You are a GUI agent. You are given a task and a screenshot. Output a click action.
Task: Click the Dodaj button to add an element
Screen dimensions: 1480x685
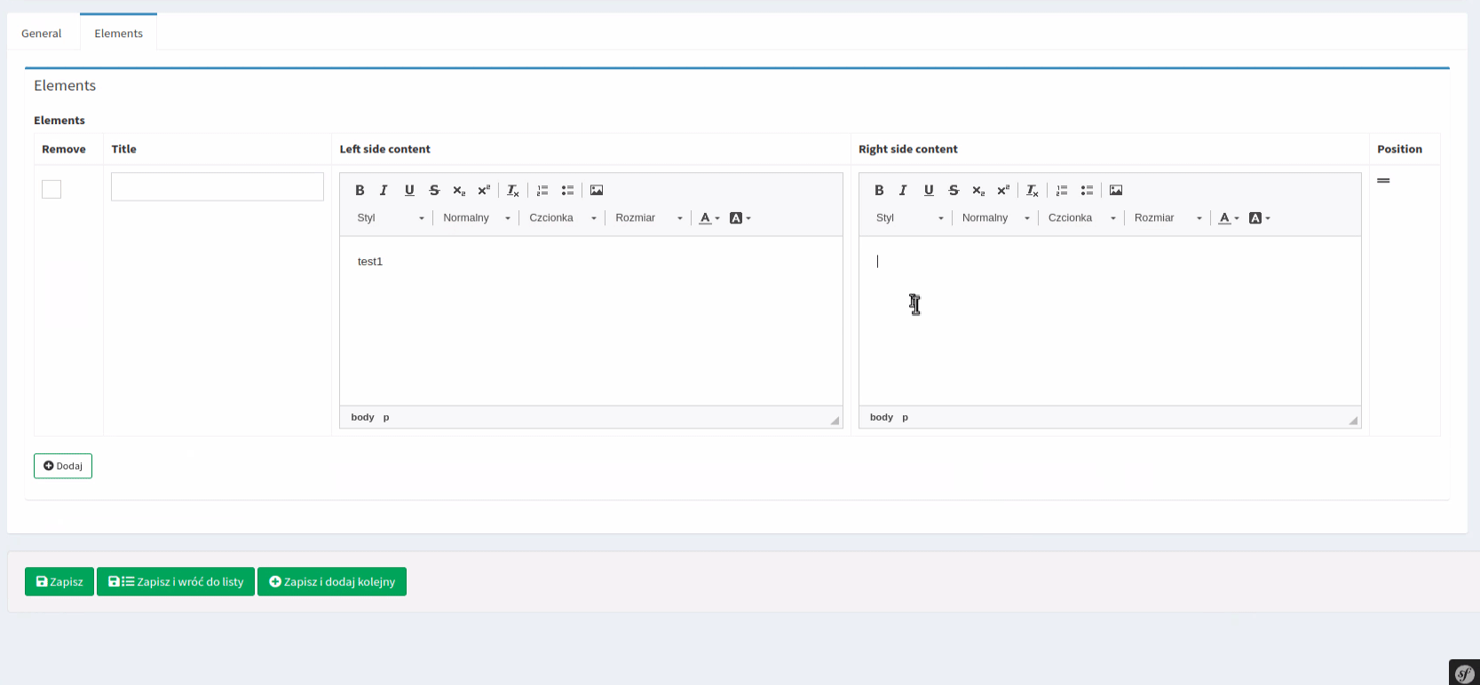[63, 466]
